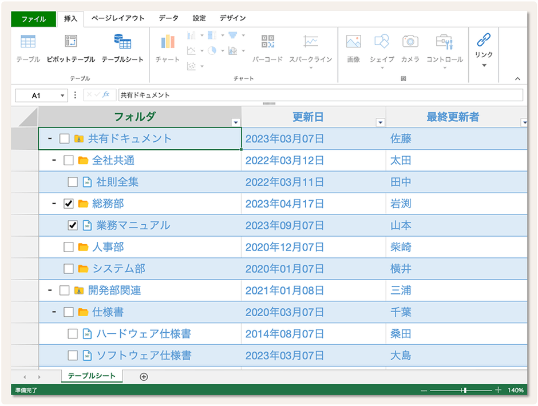This screenshot has height=406, width=538.
Task: Uncheck the 業務マニュアル checkbox
Action: click(72, 225)
